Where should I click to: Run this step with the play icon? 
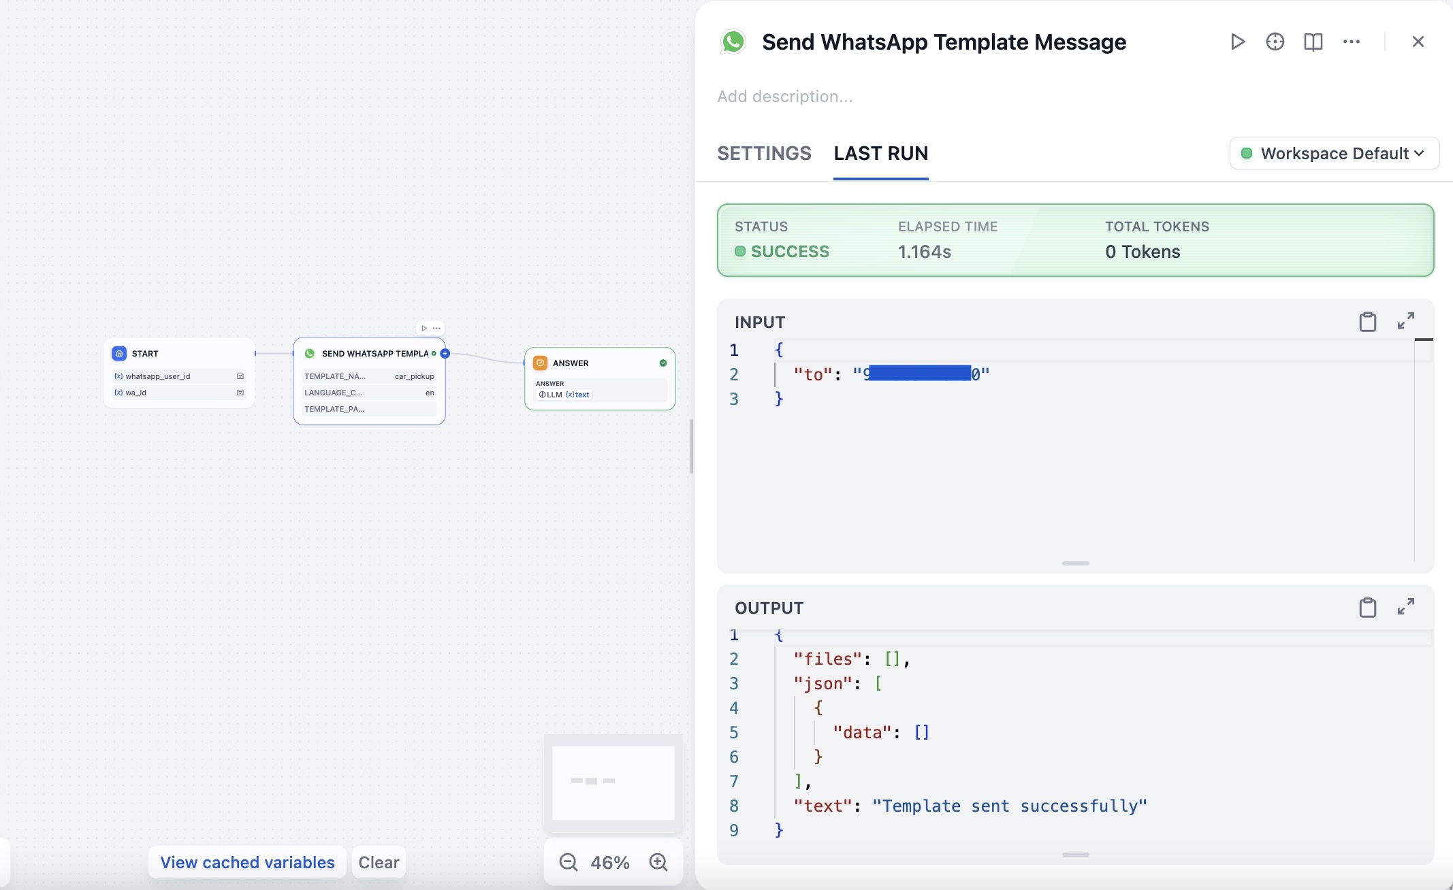tap(1237, 42)
